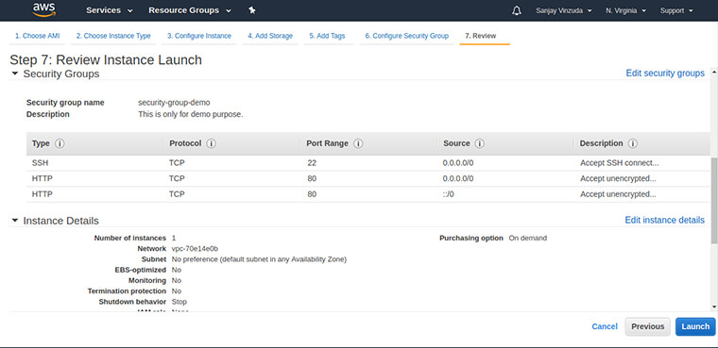
Task: Click the scrollbar down arrow
Action: point(714,307)
